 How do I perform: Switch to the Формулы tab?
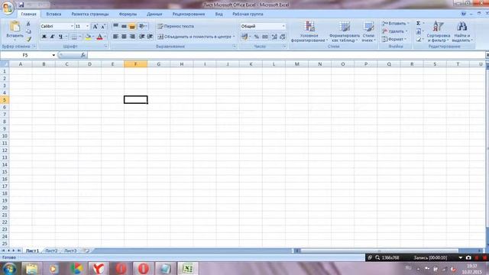point(128,14)
